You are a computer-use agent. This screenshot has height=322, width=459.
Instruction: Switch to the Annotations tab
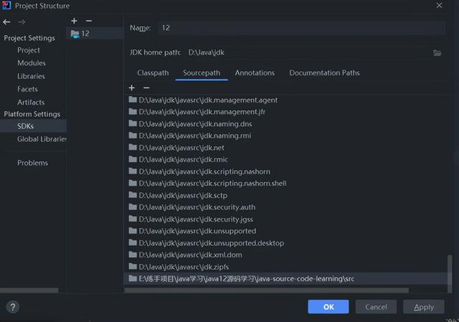[255, 73]
